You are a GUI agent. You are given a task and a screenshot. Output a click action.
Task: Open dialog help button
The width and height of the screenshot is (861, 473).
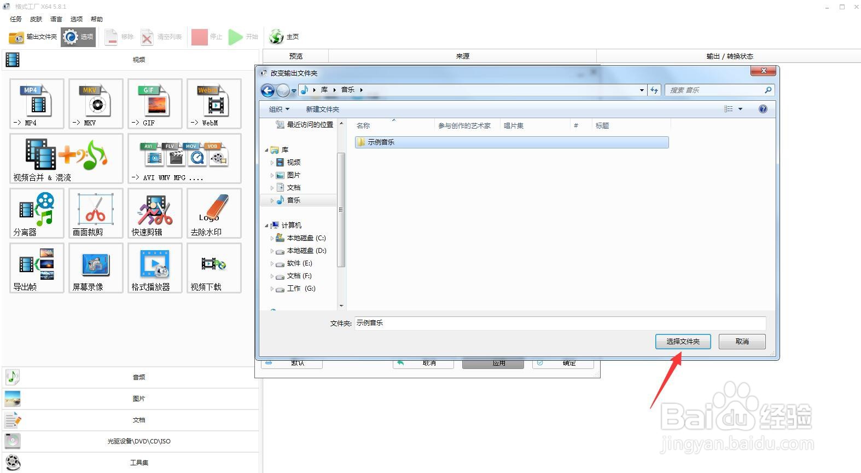click(763, 109)
